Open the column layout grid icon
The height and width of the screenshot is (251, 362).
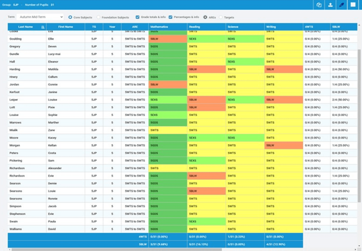[x=352, y=5]
